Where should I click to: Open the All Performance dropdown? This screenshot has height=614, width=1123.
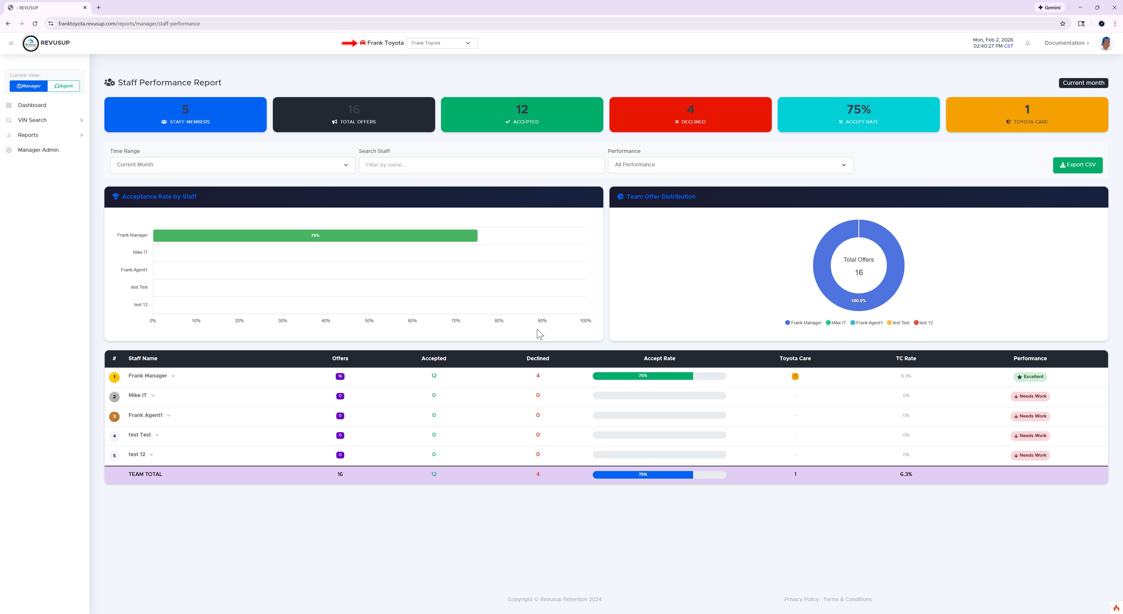pos(730,165)
